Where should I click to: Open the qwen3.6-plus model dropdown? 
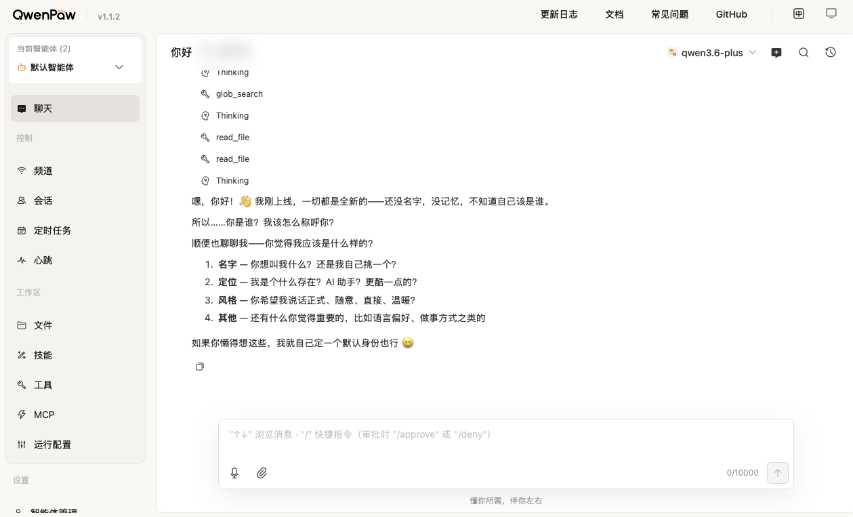(x=712, y=52)
